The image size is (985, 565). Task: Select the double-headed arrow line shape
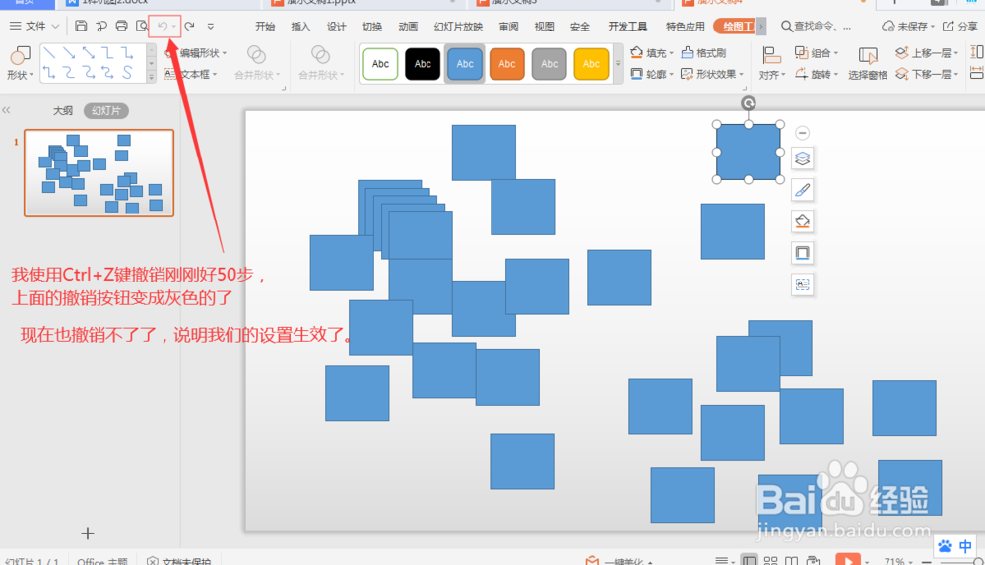(x=89, y=53)
